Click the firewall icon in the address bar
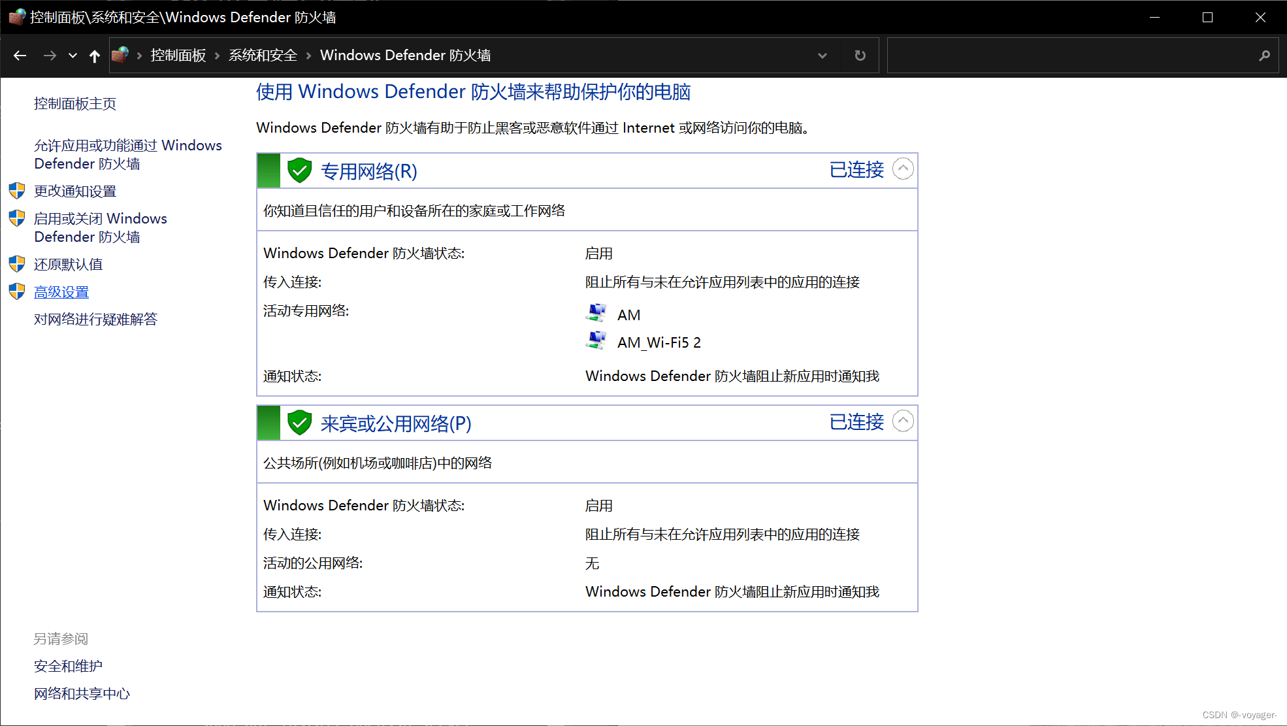This screenshot has width=1287, height=726. 120,55
